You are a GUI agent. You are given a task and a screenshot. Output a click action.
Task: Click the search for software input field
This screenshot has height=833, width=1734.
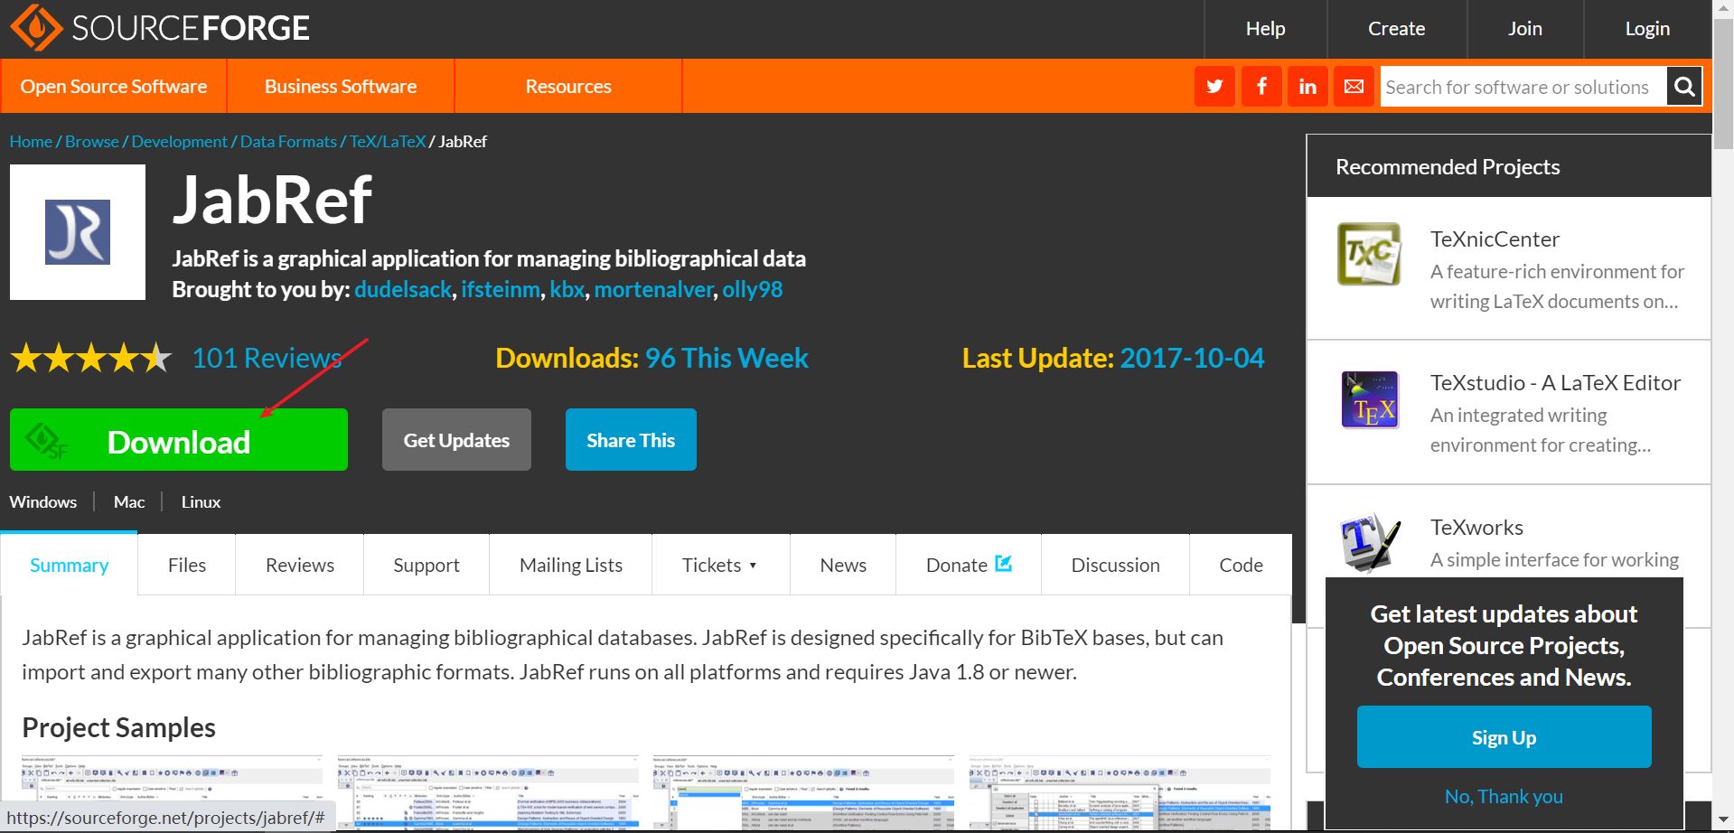click(1523, 87)
